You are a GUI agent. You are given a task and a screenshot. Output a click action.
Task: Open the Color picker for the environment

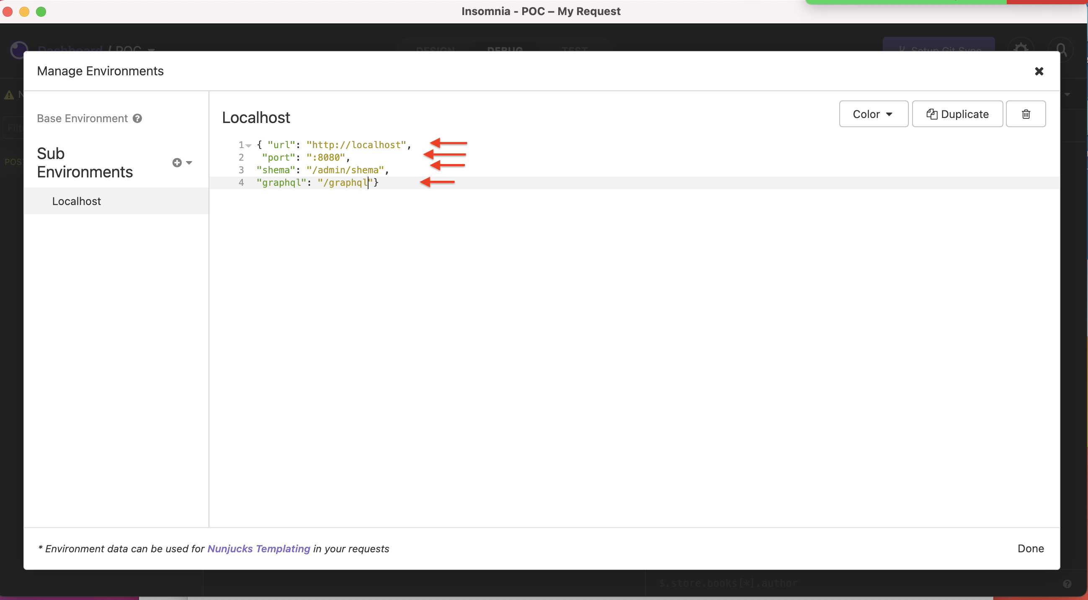[x=873, y=113]
